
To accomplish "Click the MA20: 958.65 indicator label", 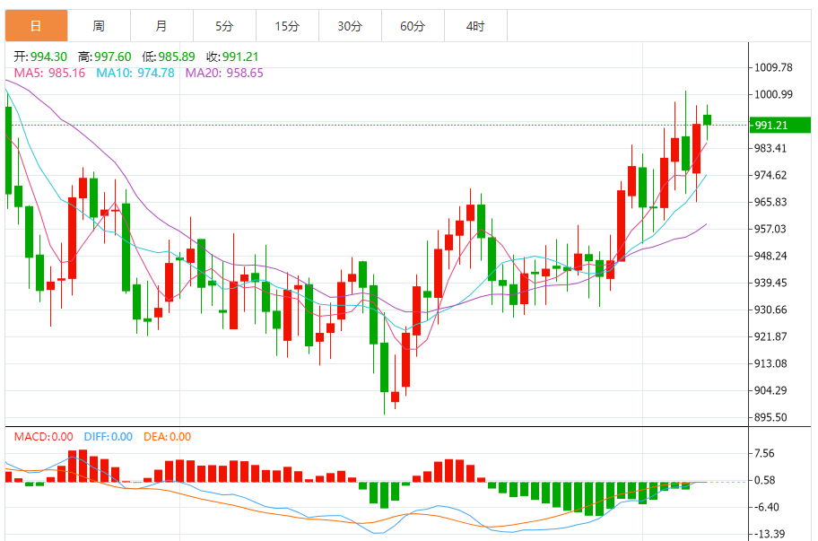I will (224, 73).
